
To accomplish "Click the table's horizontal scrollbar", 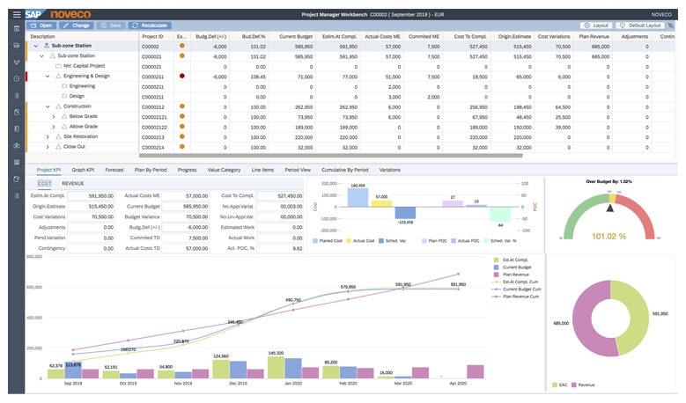I will [331, 155].
